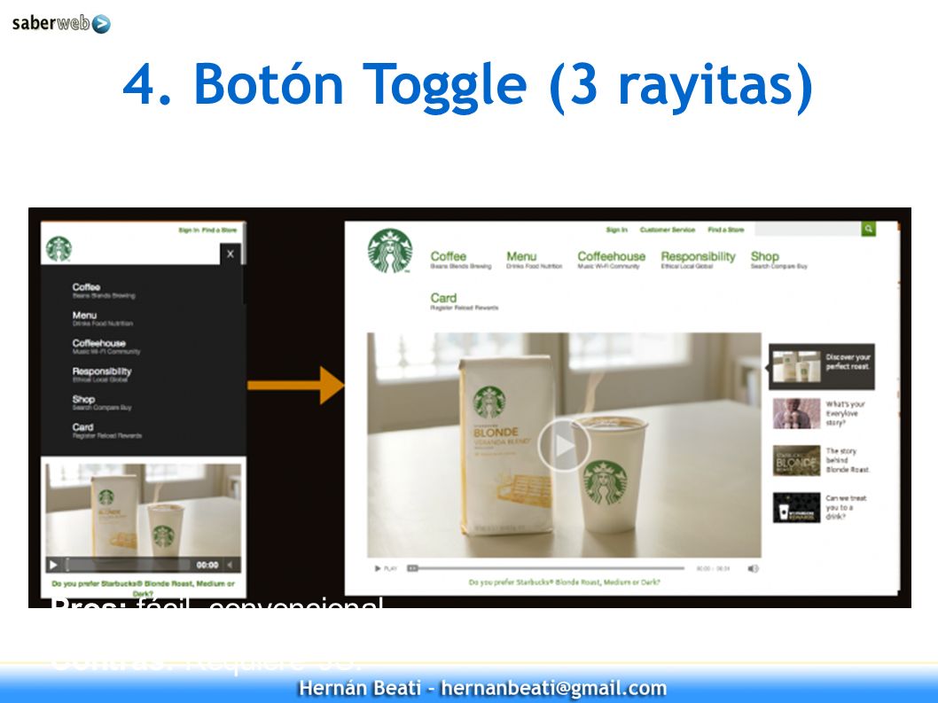Click the desktop video volume speaker icon
The width and height of the screenshot is (938, 703).
(x=754, y=568)
